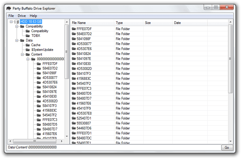Image resolution: width=241 pixels, height=158 pixels.
Task: Click the file list vertical scrollbar down arrow
Action: point(231,141)
